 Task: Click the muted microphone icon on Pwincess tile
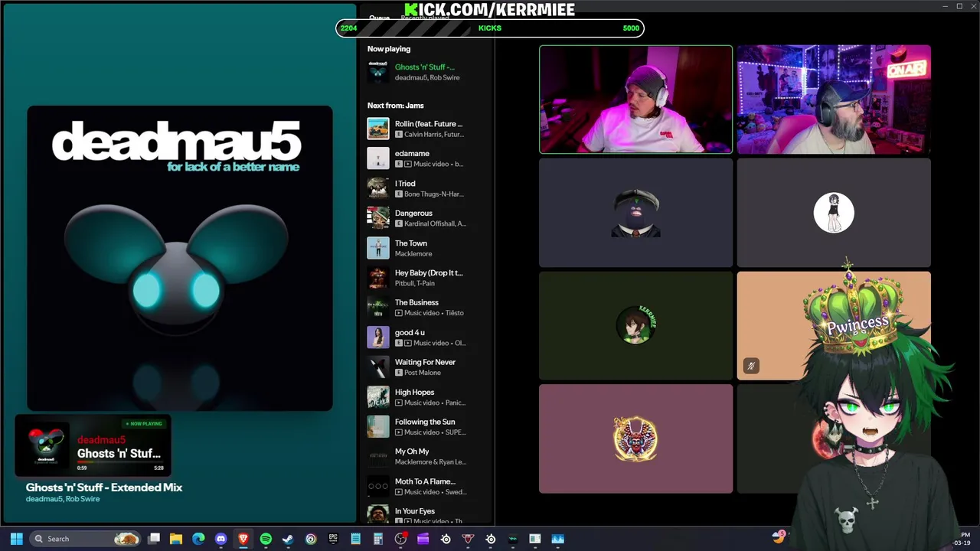[751, 366]
